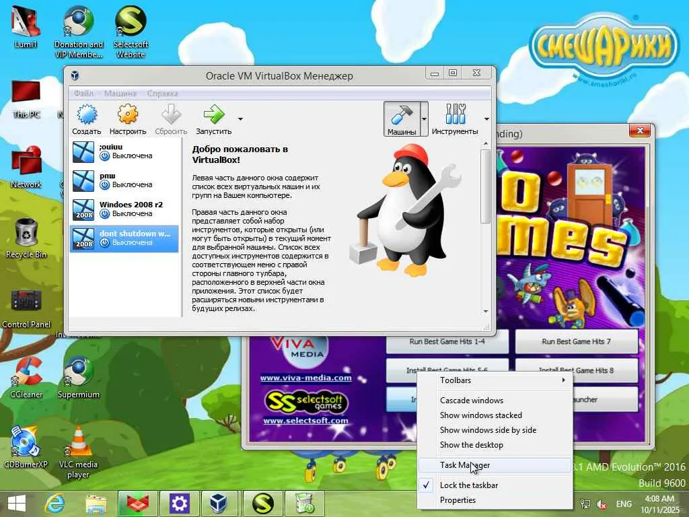Open the Справка menu in VirtualBox
Viewport: 689px width, 517px height.
(163, 93)
